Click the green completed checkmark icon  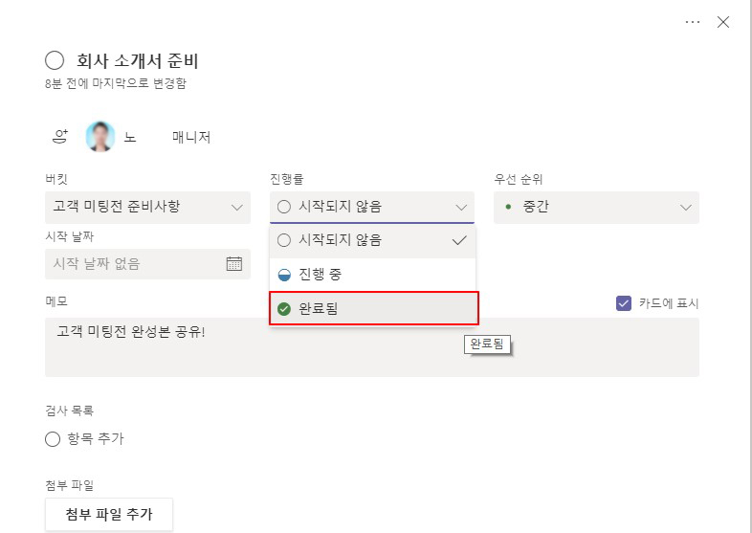[284, 308]
